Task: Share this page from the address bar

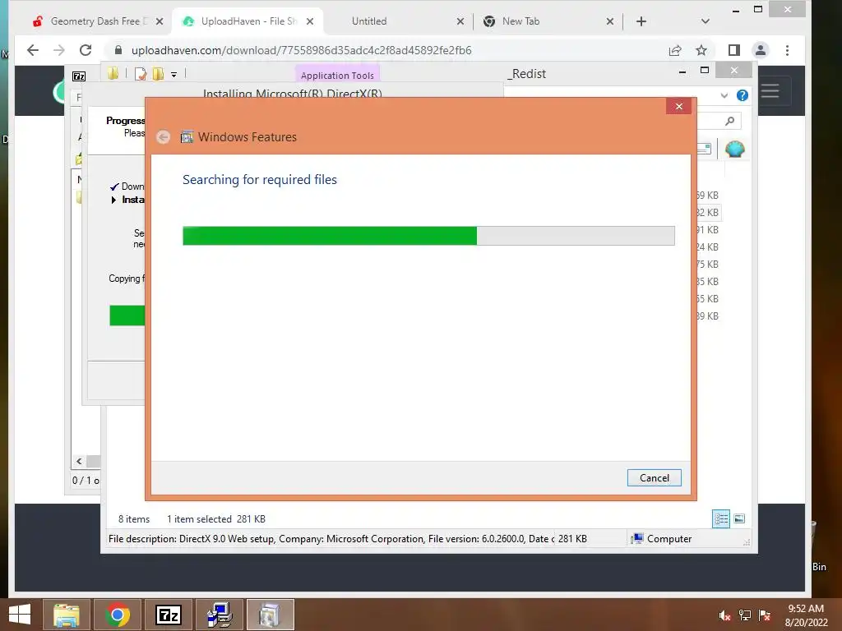Action: tap(675, 50)
